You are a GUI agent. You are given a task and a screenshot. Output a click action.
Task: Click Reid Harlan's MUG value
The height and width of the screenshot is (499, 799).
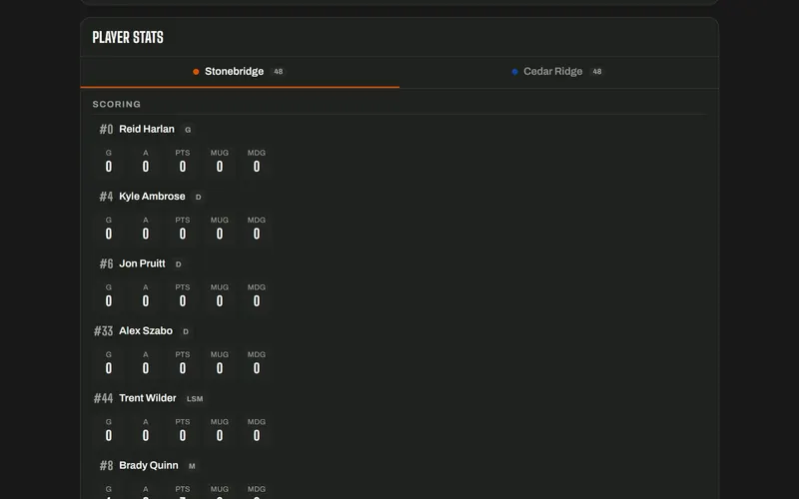tap(220, 167)
